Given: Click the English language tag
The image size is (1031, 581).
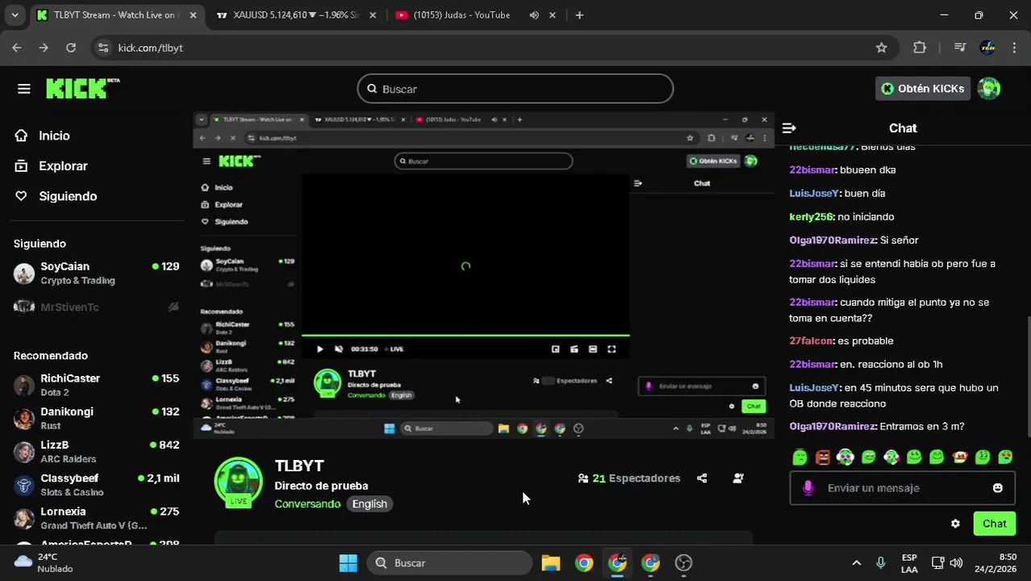Looking at the screenshot, I should pyautogui.click(x=369, y=504).
